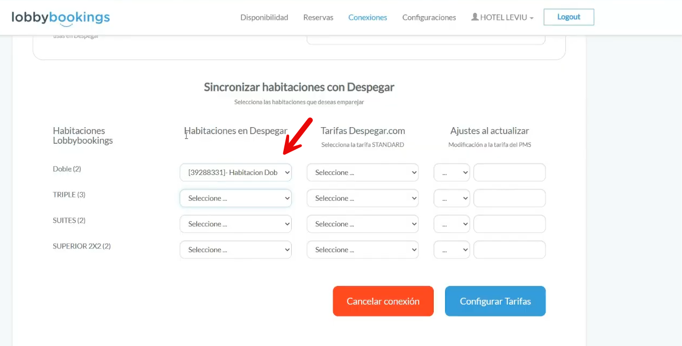Focus the adjustment value field for TRIPLE
This screenshot has width=682, height=346.
click(509, 198)
